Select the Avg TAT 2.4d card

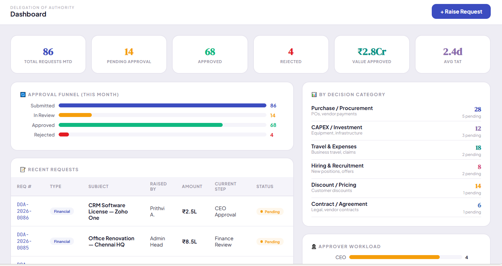[453, 55]
